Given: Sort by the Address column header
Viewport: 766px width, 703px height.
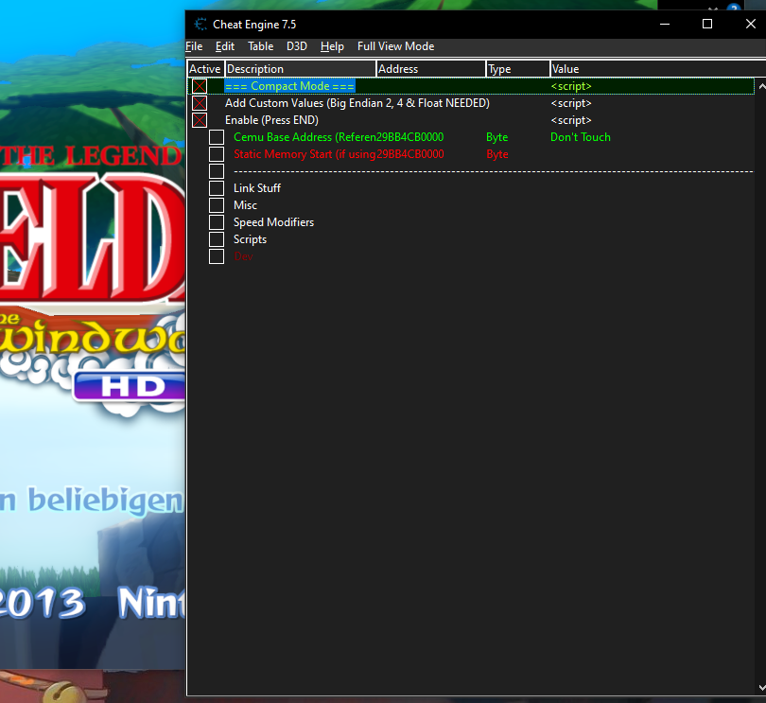Looking at the screenshot, I should (x=431, y=69).
